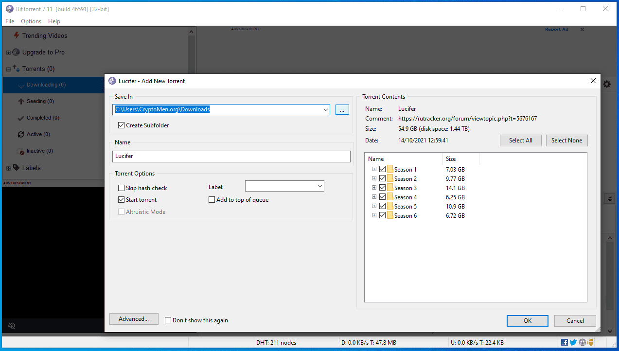The image size is (619, 351).
Task: Uncheck Create Subfolder checkbox
Action: tap(122, 125)
